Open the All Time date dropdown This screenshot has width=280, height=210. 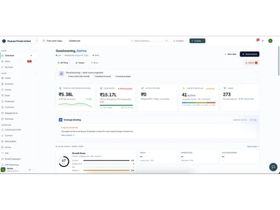[64, 63]
